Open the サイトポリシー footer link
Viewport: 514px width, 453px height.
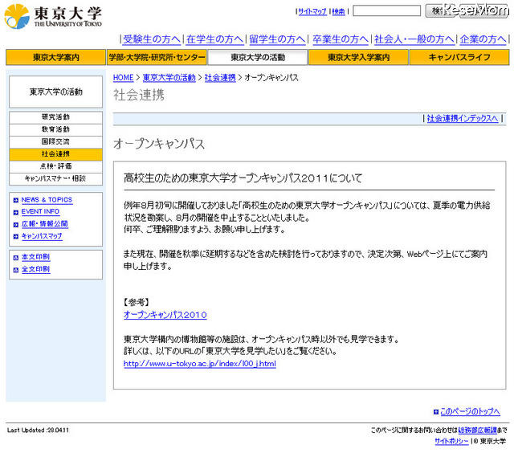pyautogui.click(x=451, y=441)
